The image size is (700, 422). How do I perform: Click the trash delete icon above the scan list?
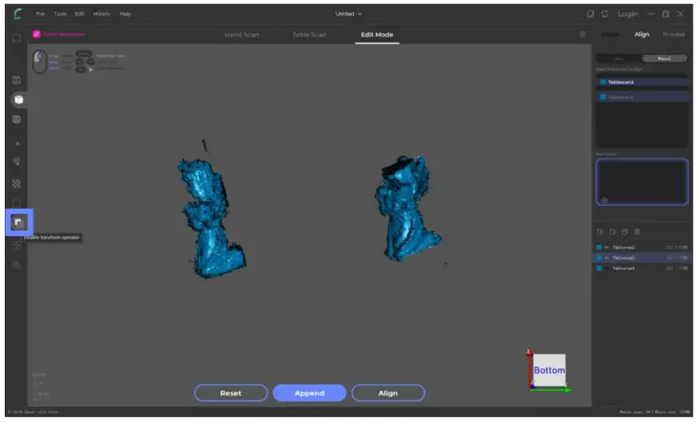(637, 231)
